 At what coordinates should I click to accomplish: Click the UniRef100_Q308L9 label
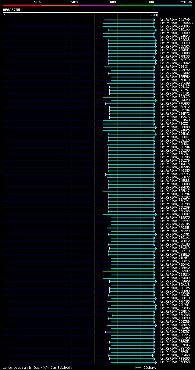(175, 248)
